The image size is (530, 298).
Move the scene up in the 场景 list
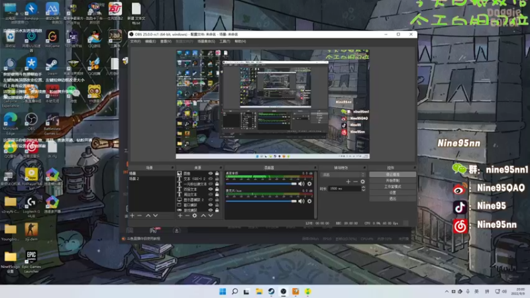(x=148, y=216)
